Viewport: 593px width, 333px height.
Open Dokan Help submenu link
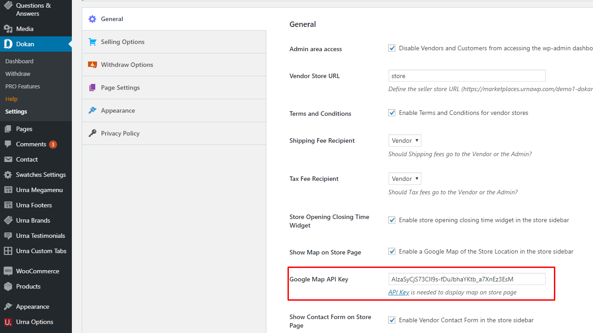pos(11,99)
